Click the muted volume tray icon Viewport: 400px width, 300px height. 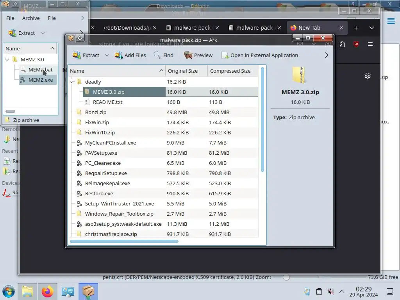[x=330, y=291]
